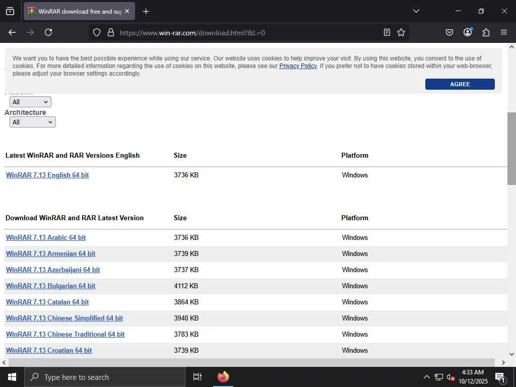Viewport: 516px width, 387px height.
Task: Click the 4112 KB size cell
Action: (x=186, y=286)
